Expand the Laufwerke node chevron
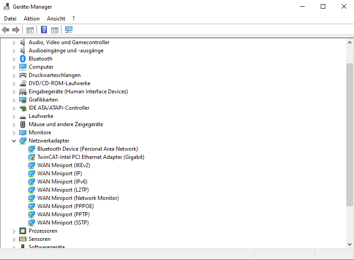The height and width of the screenshot is (260, 354). pyautogui.click(x=14, y=117)
